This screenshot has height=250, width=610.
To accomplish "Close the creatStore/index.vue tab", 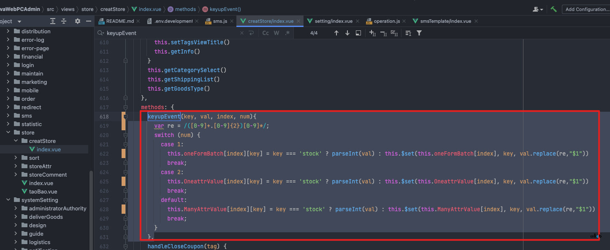I will (x=298, y=21).
